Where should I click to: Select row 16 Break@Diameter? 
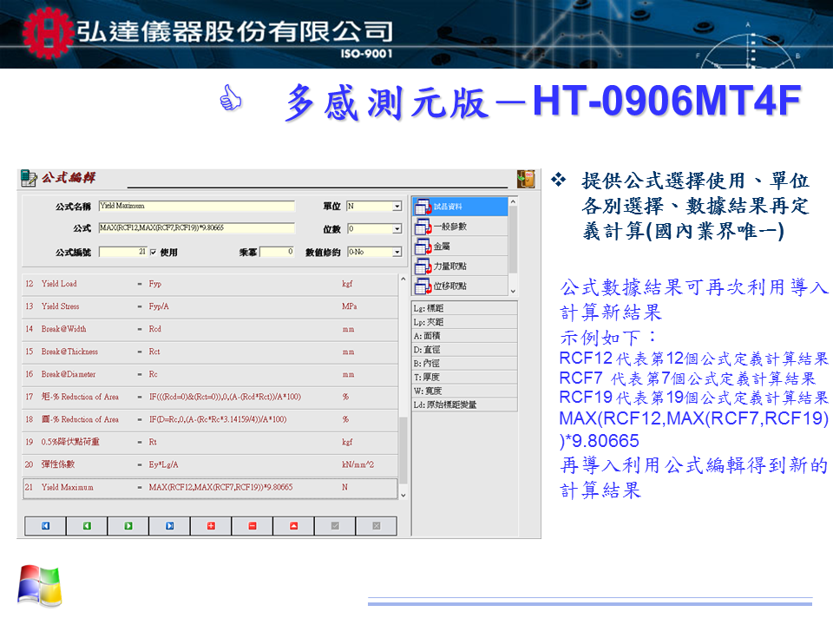210,375
